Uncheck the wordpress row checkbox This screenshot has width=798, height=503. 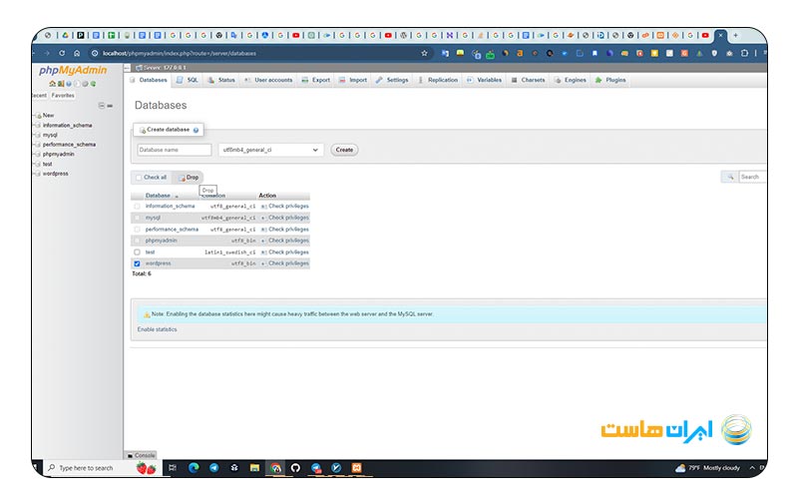pos(137,263)
